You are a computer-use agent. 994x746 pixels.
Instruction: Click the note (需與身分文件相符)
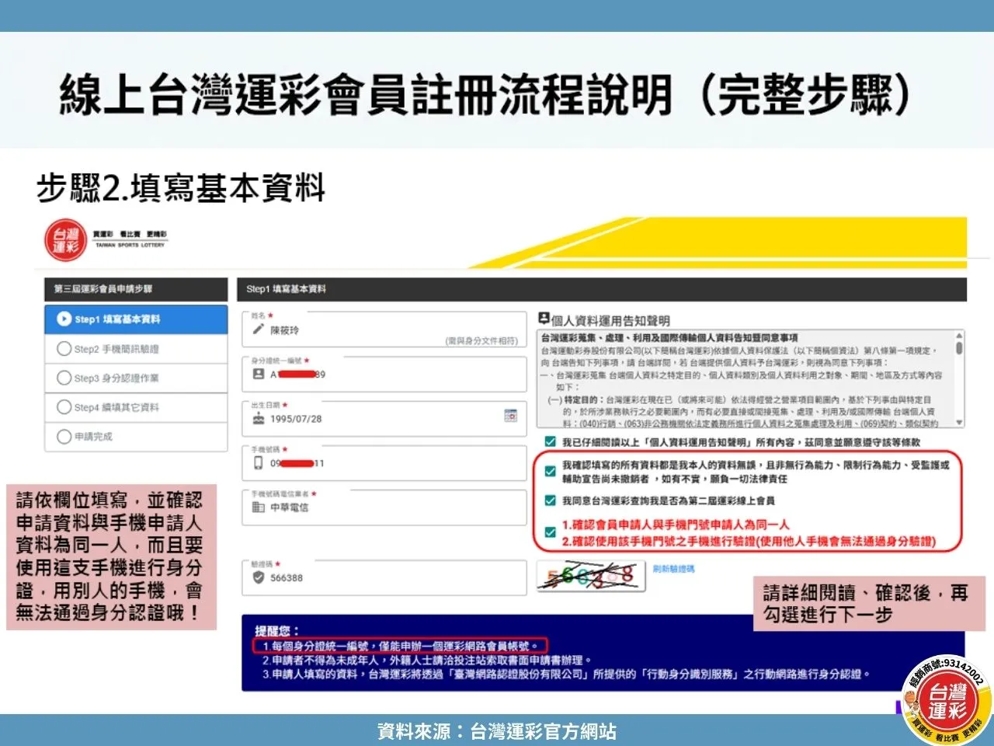click(481, 341)
